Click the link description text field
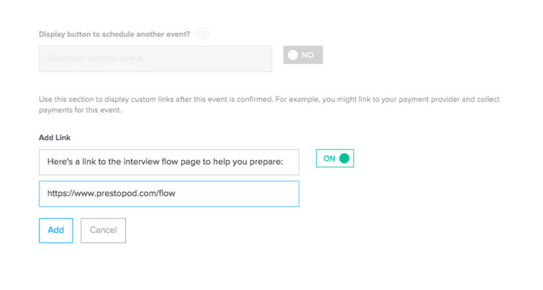 tap(169, 162)
